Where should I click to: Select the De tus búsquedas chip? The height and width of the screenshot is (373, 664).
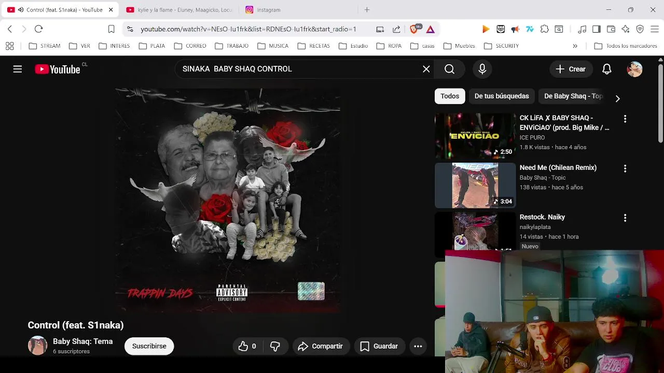point(502,96)
